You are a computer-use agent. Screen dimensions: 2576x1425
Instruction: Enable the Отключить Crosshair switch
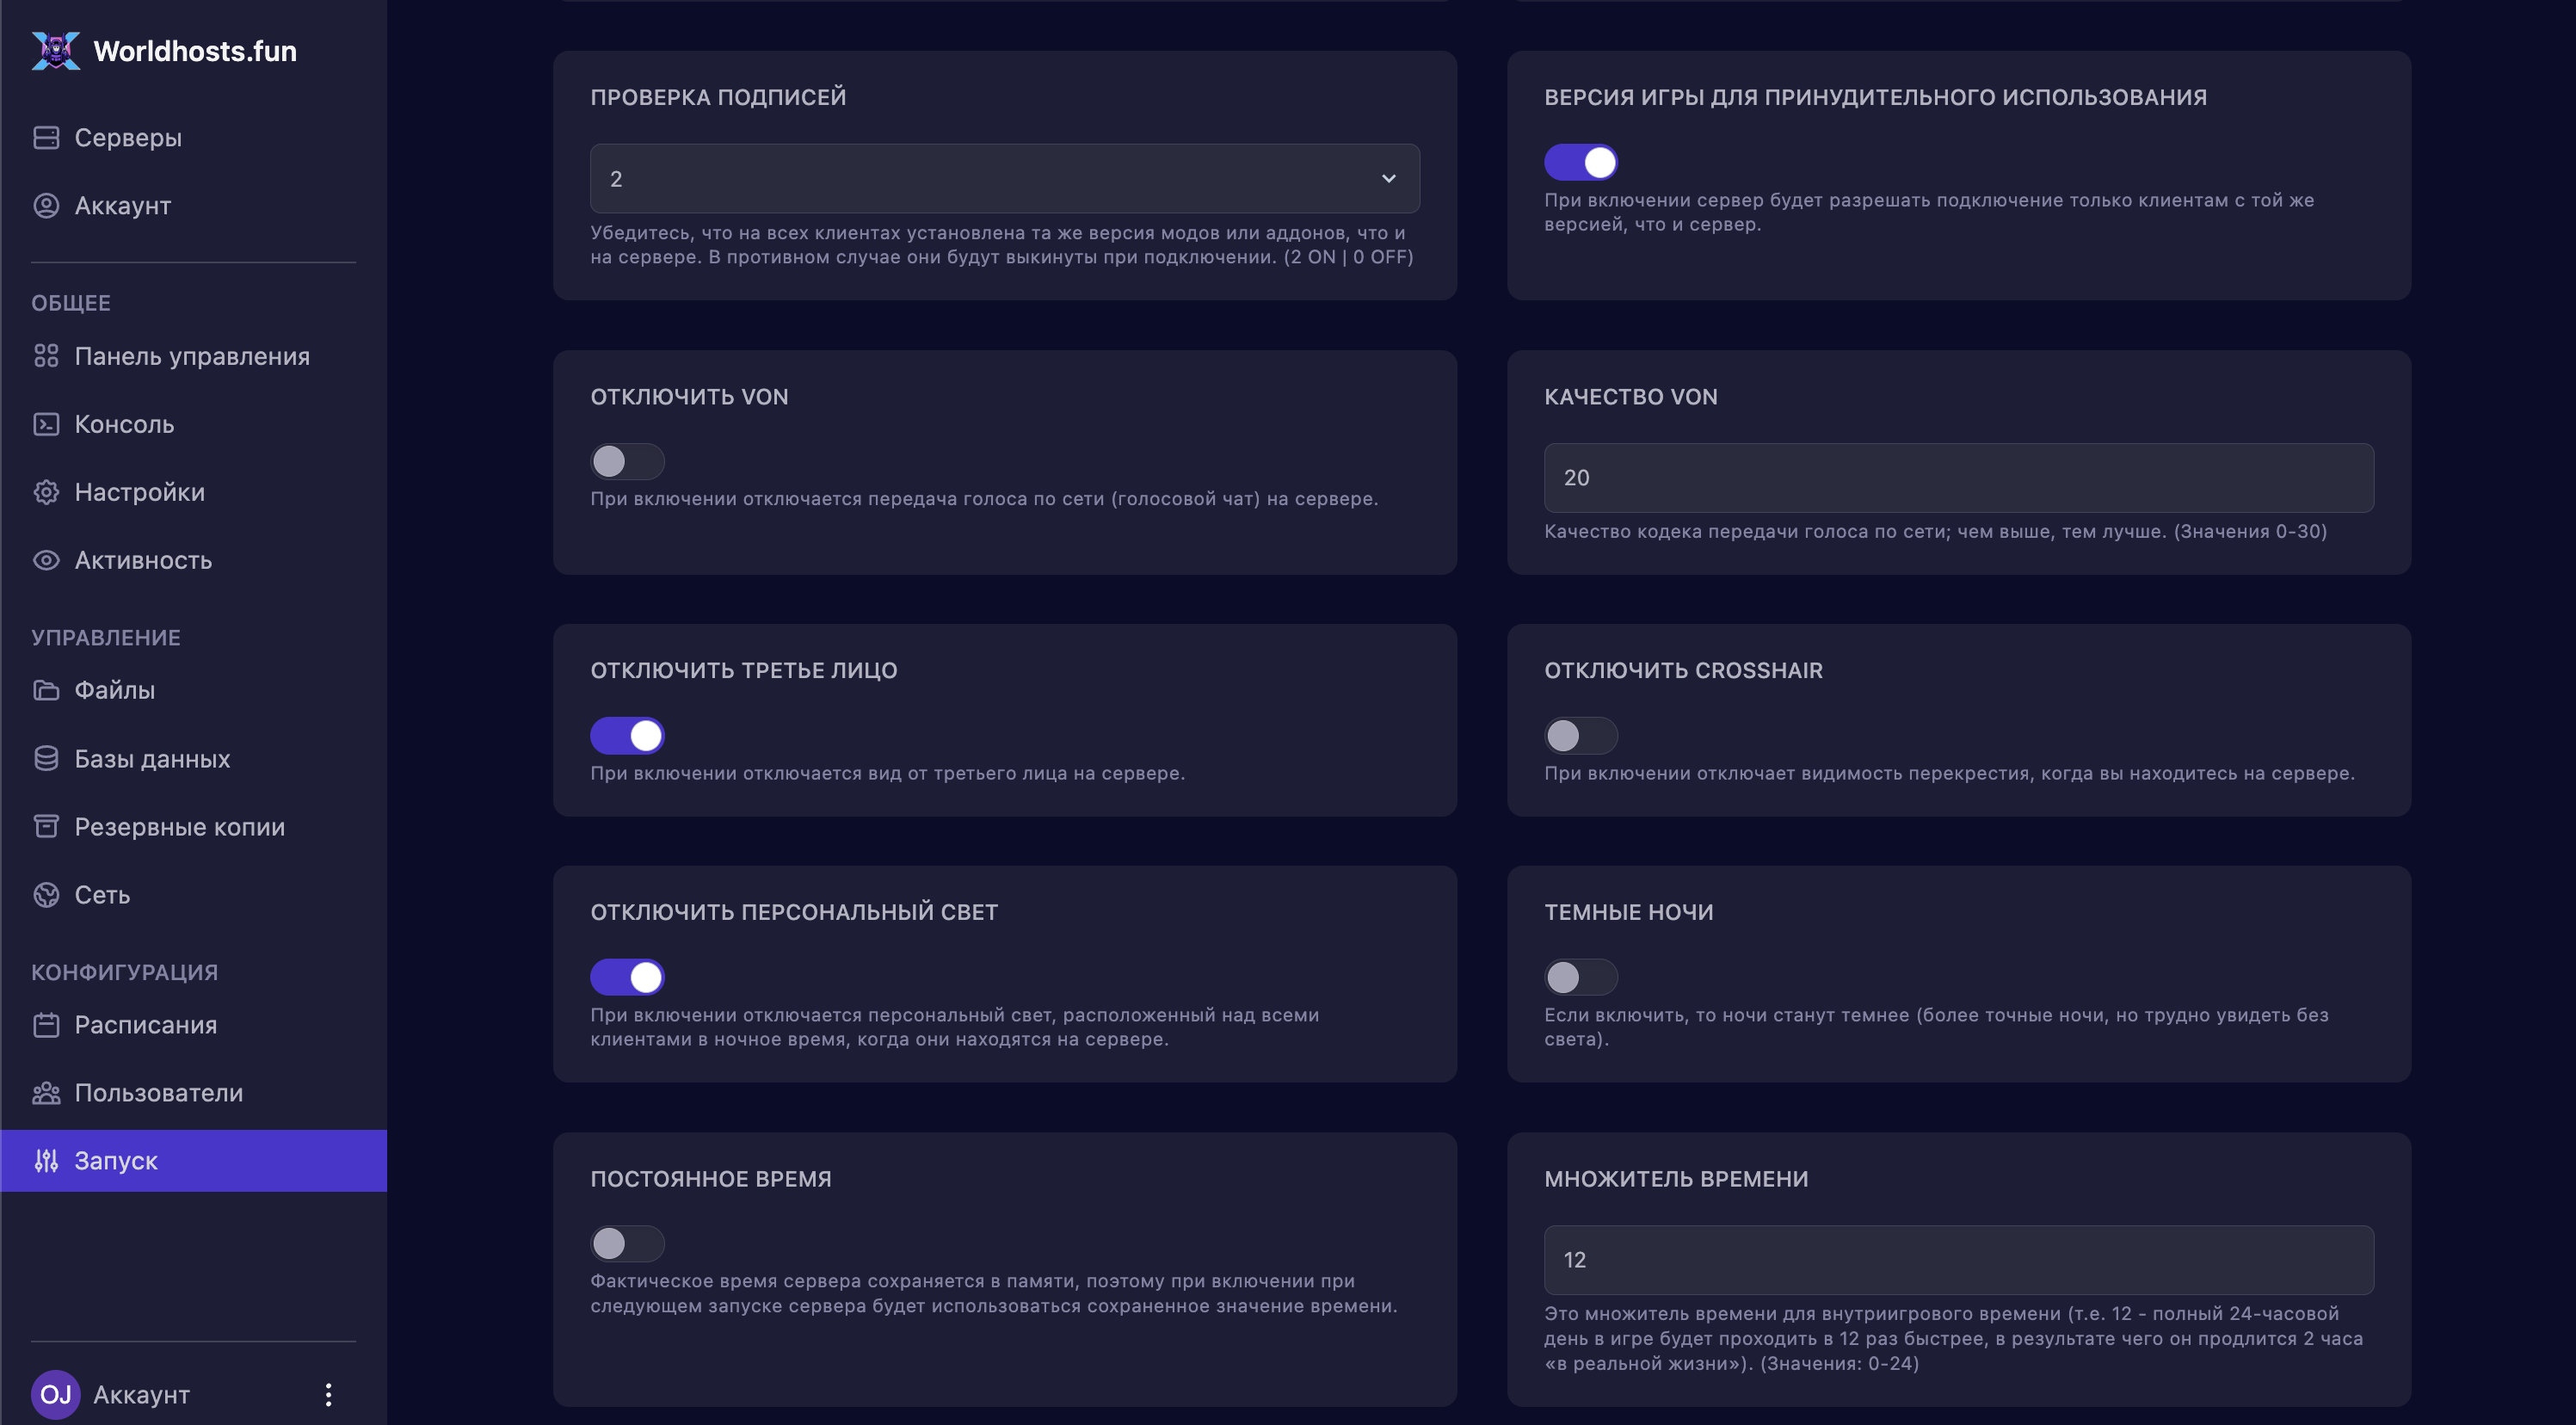pos(1580,736)
